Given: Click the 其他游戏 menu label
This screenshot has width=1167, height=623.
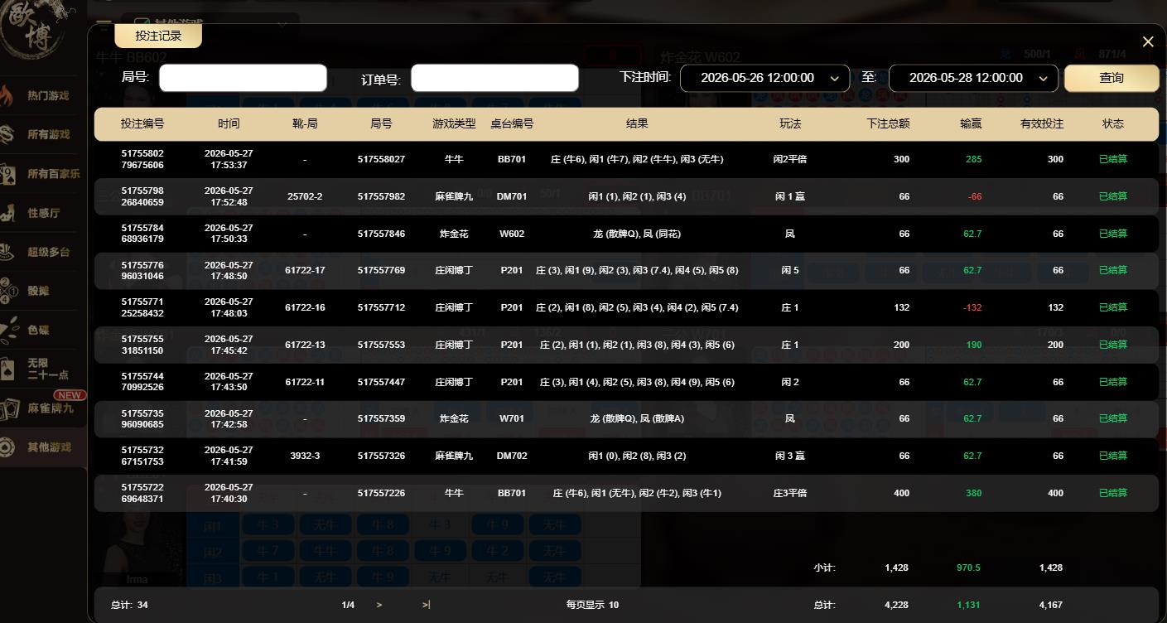Looking at the screenshot, I should [x=49, y=447].
